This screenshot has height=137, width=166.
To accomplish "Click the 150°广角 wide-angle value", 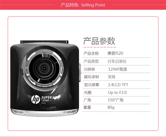I will pyautogui.click(x=116, y=100).
